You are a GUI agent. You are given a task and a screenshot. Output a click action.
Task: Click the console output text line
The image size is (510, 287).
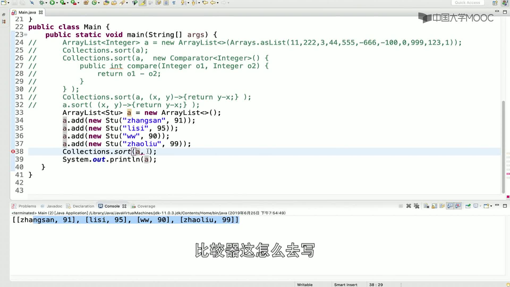(126, 220)
